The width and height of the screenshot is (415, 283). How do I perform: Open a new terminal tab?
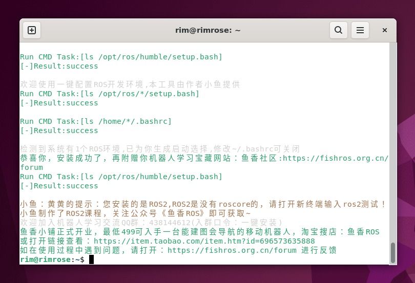click(x=32, y=30)
